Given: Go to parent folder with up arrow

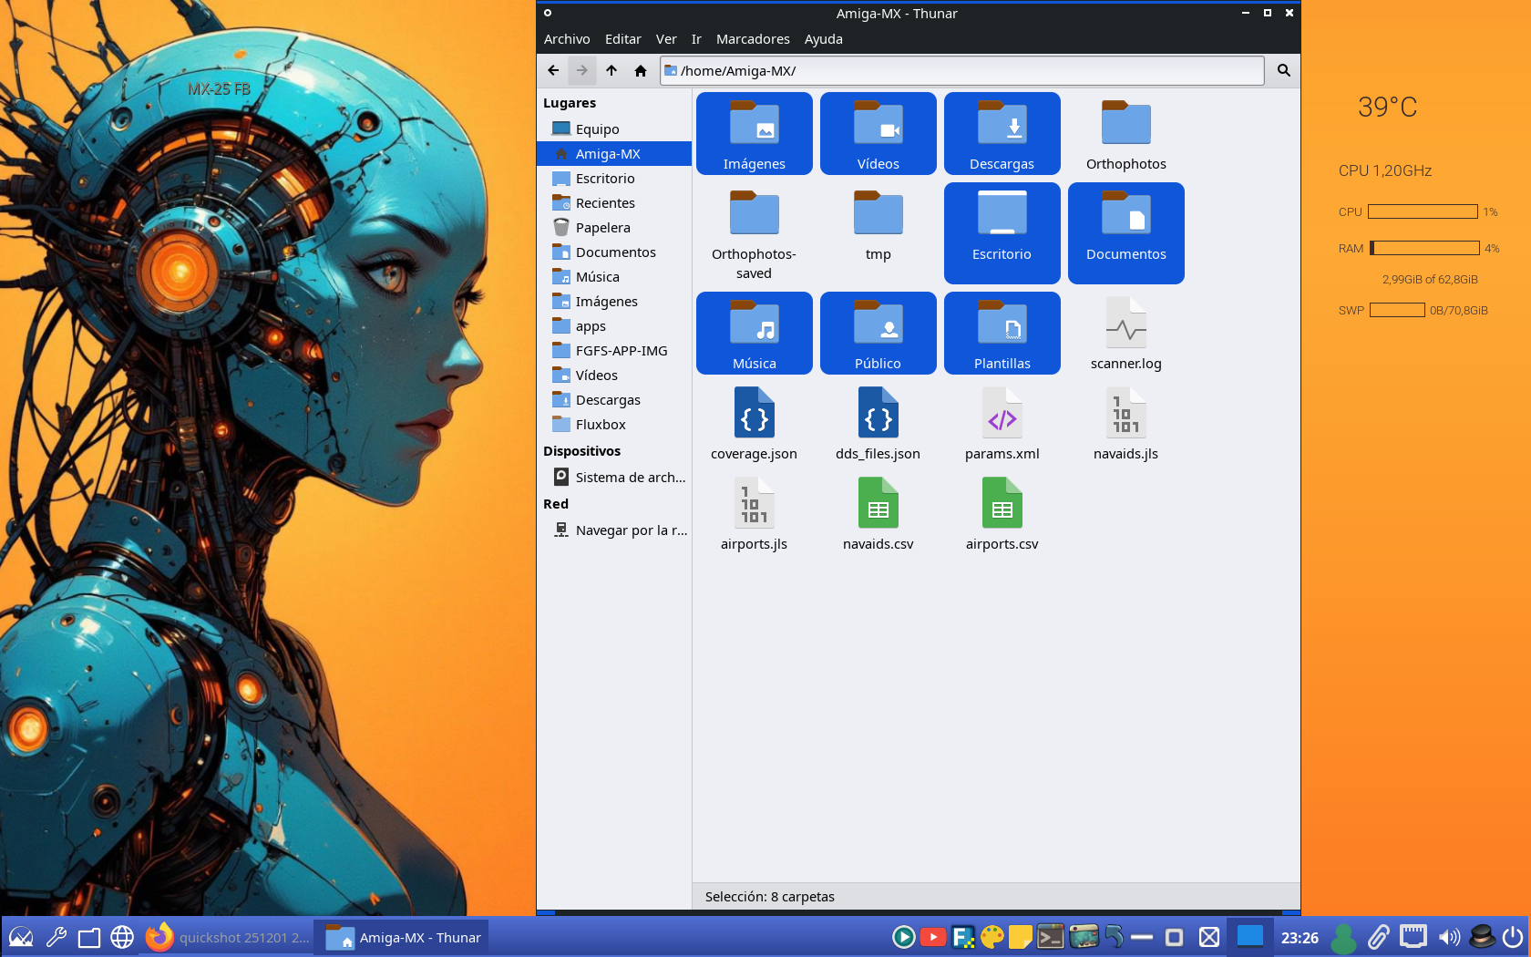Looking at the screenshot, I should pos(611,70).
